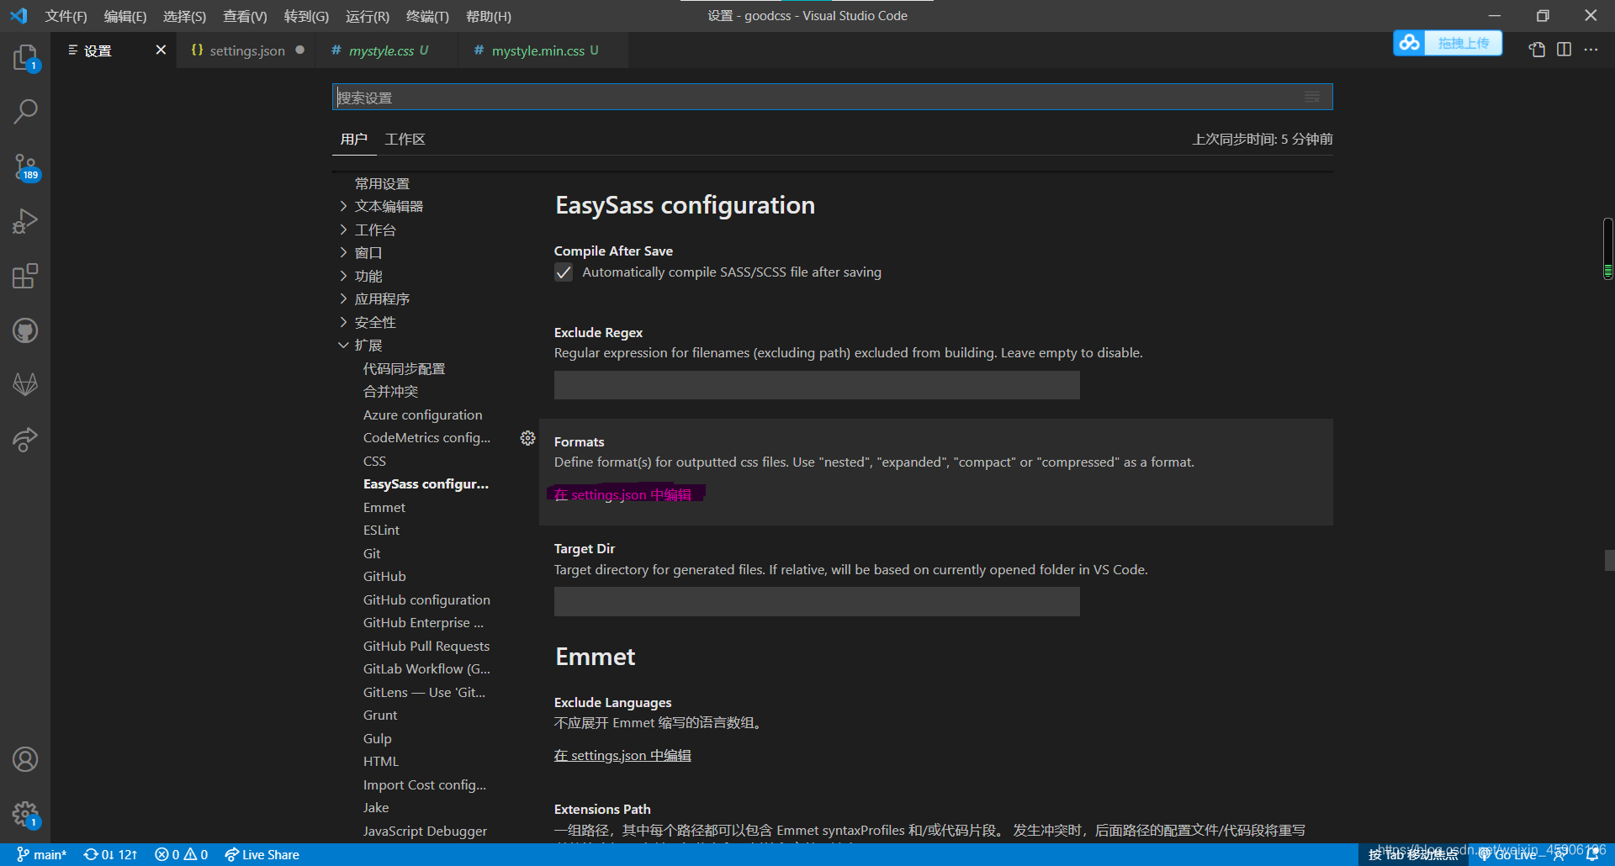Select Gulp in settings tree

coord(377,738)
